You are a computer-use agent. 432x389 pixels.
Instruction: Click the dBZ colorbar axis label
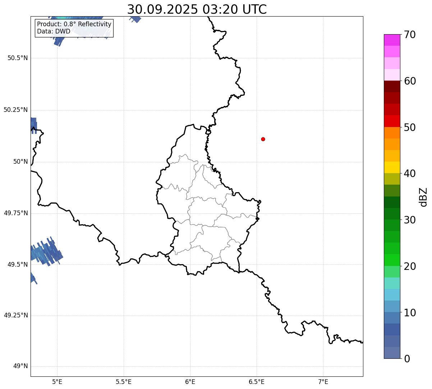coord(423,197)
